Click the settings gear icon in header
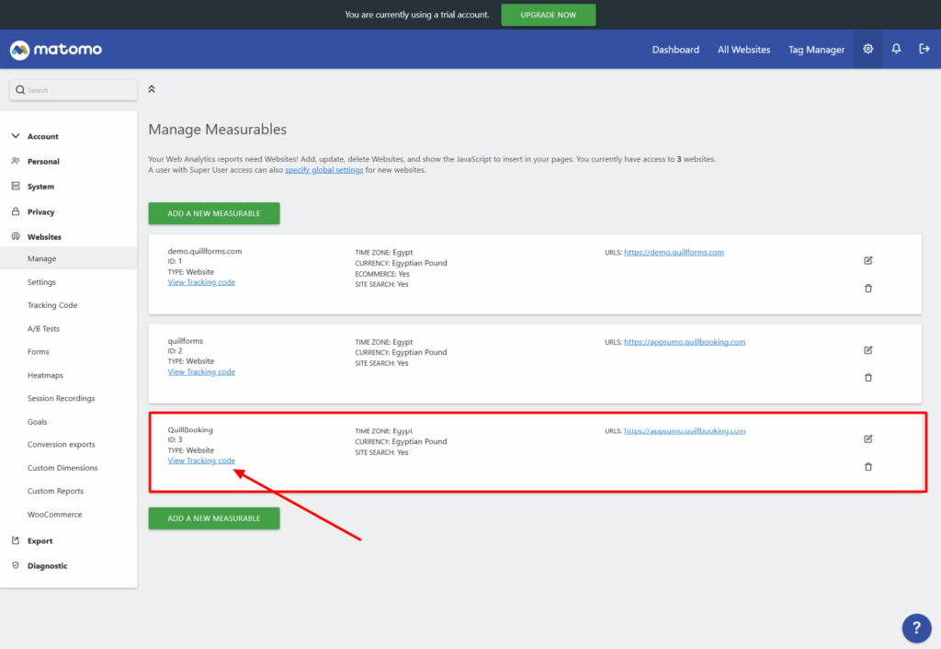The width and height of the screenshot is (941, 649). pyautogui.click(x=867, y=50)
